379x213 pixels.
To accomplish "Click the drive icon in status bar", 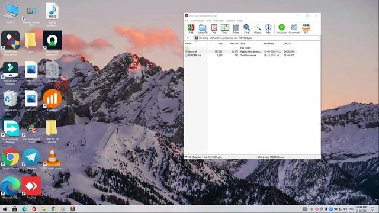I will tap(186, 157).
